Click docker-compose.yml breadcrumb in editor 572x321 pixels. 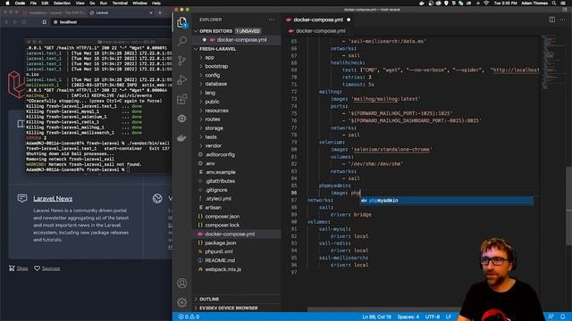(x=320, y=31)
